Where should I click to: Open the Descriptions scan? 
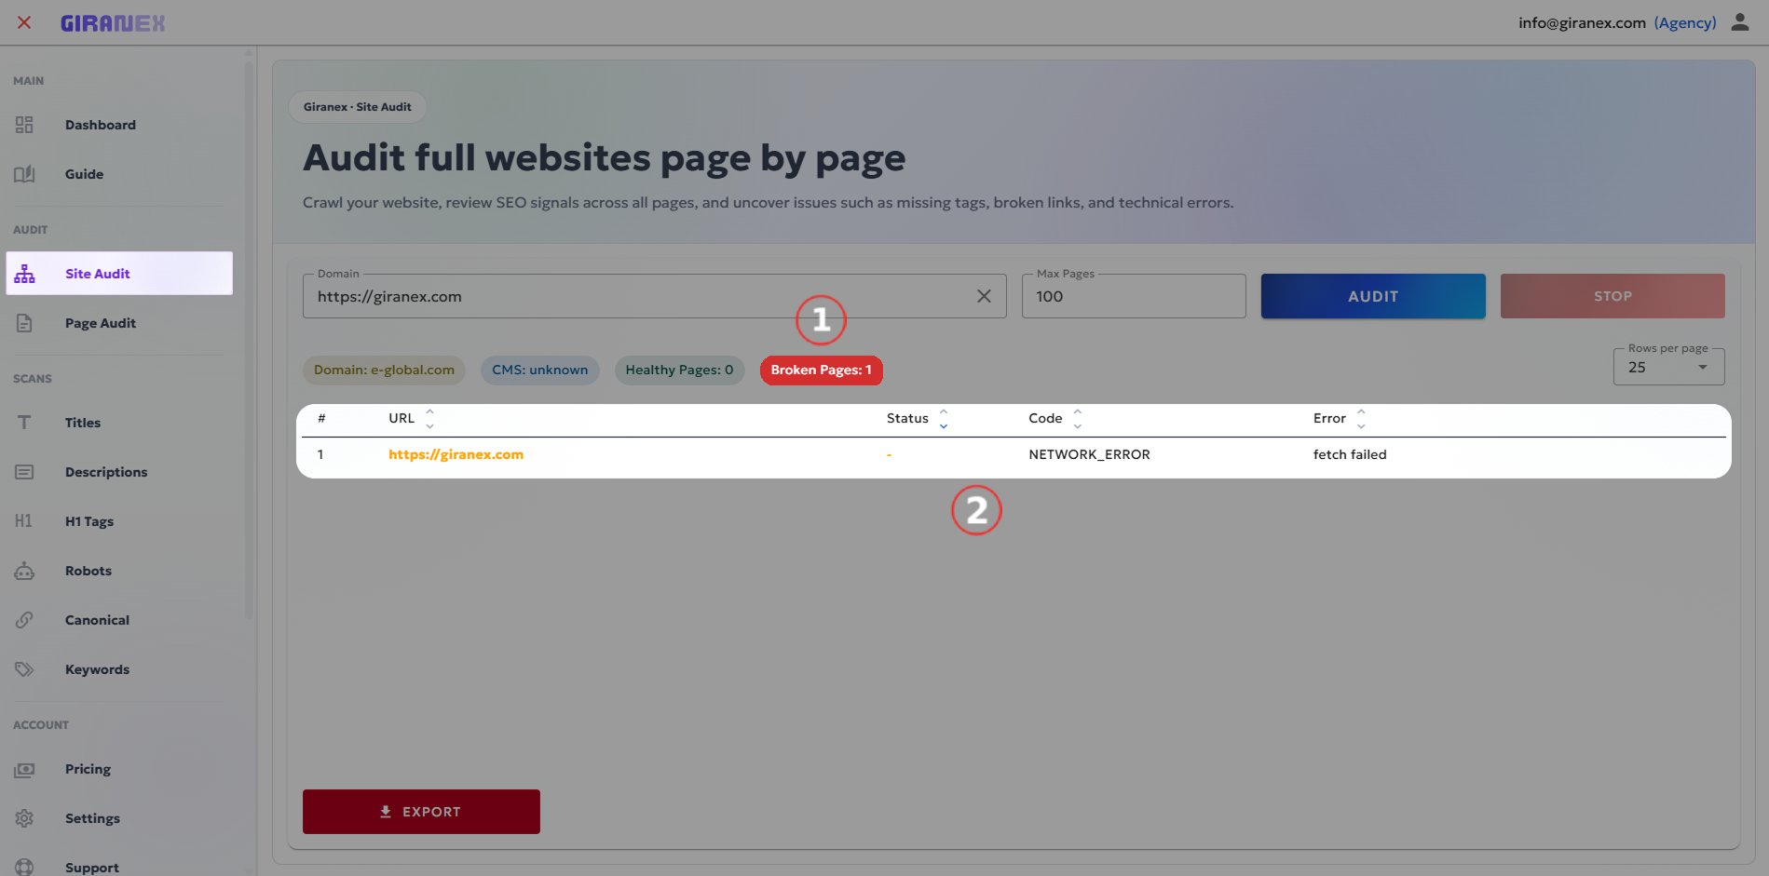pyautogui.click(x=119, y=472)
